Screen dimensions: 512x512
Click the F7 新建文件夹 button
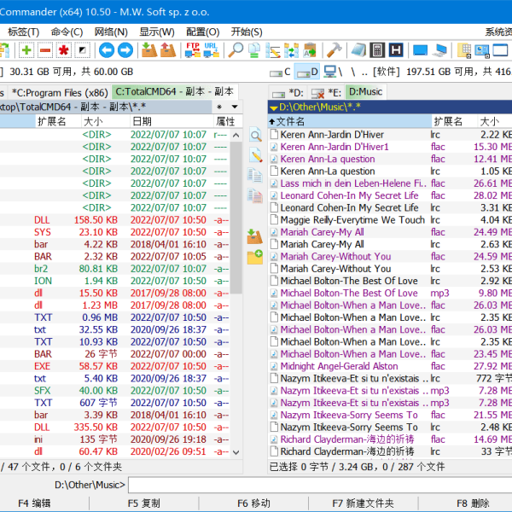tap(364, 503)
